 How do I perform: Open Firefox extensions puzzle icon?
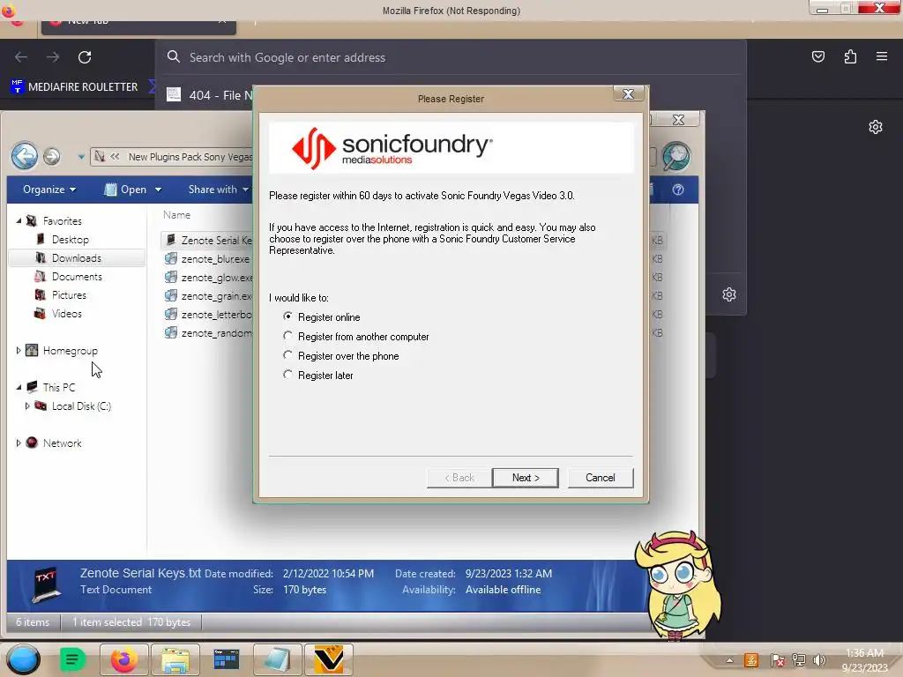(x=850, y=56)
